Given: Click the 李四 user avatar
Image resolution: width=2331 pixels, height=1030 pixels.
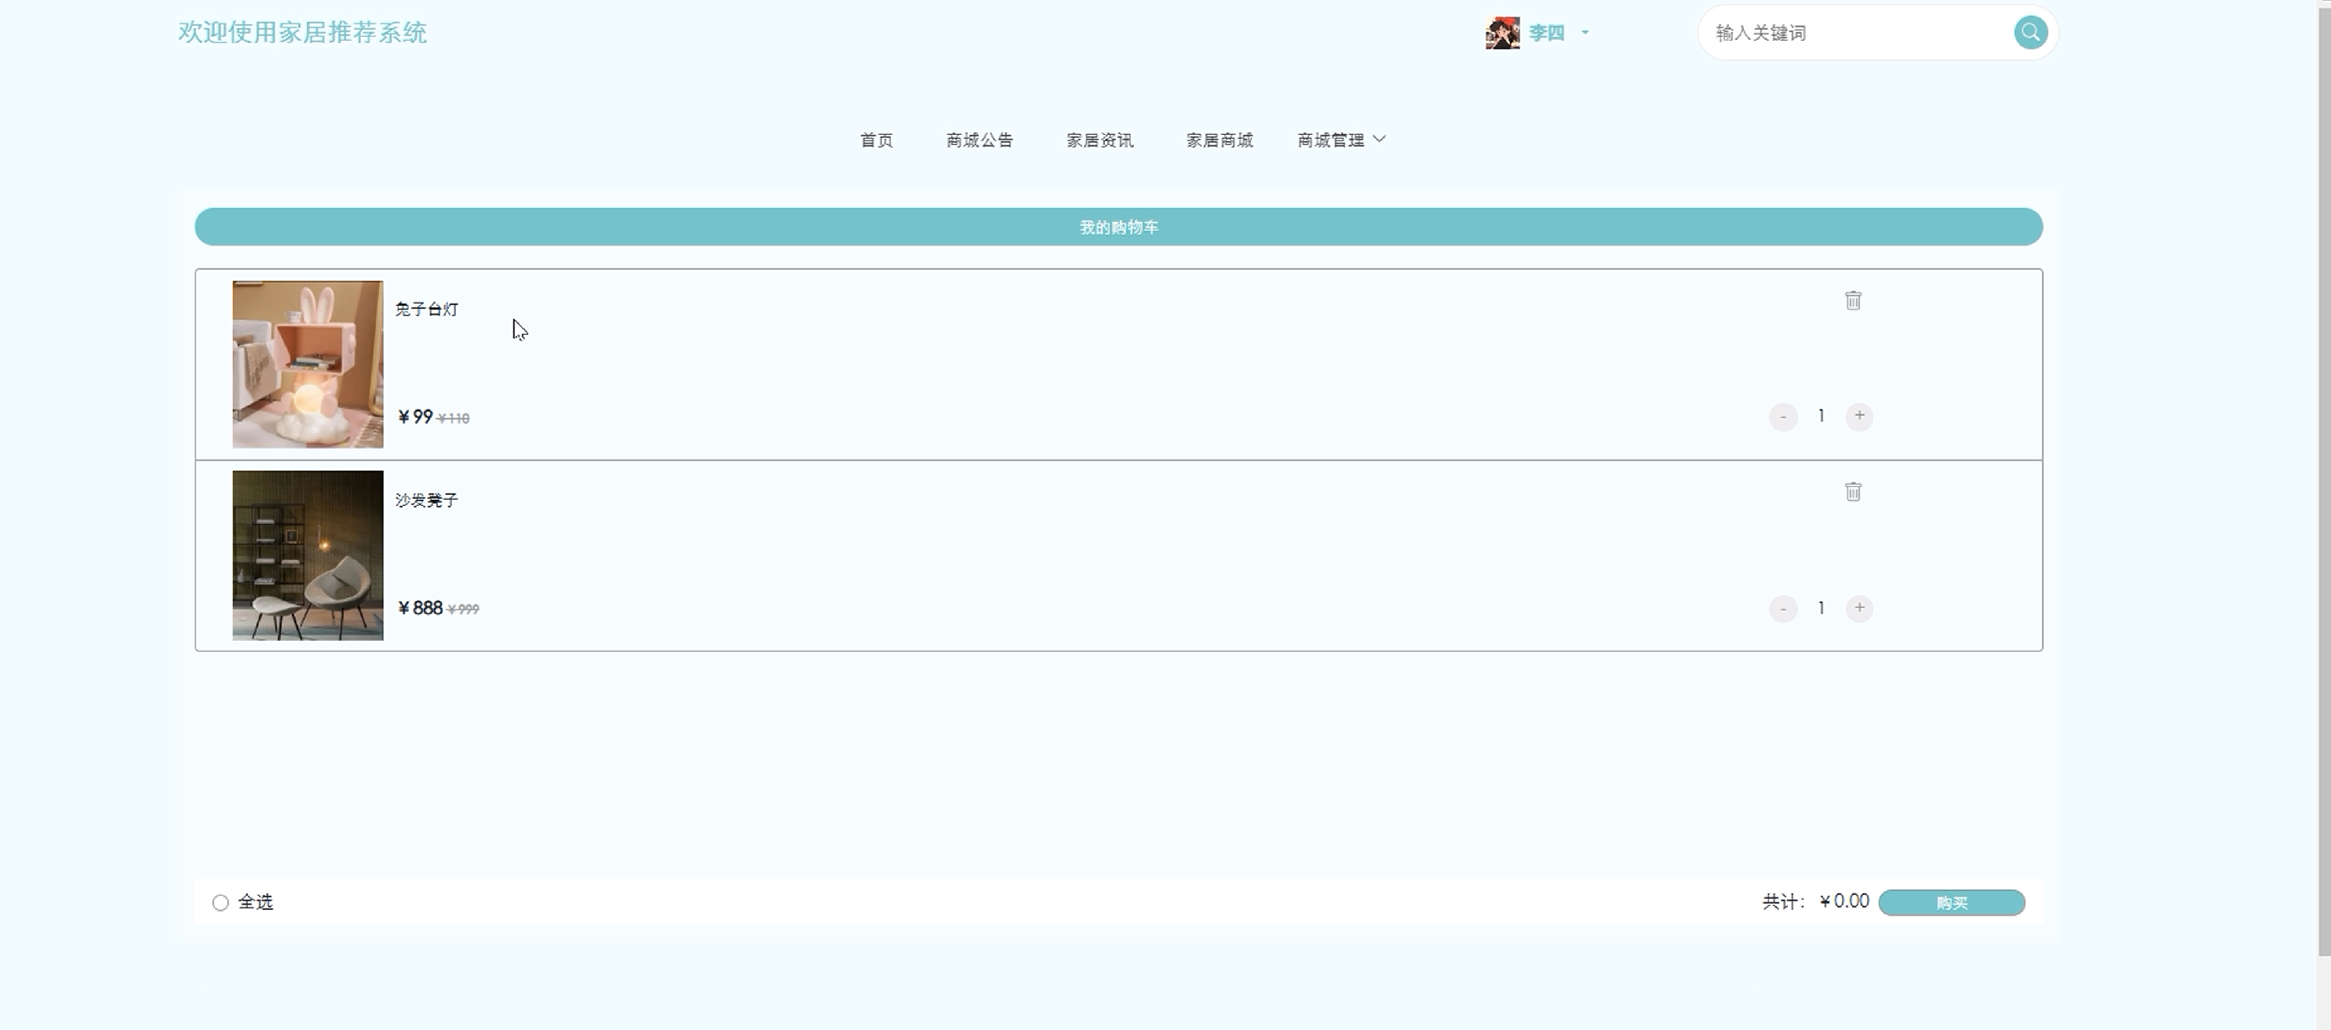Looking at the screenshot, I should tap(1502, 34).
